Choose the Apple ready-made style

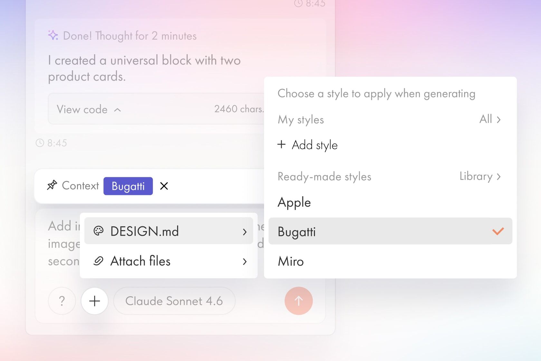tap(390, 202)
